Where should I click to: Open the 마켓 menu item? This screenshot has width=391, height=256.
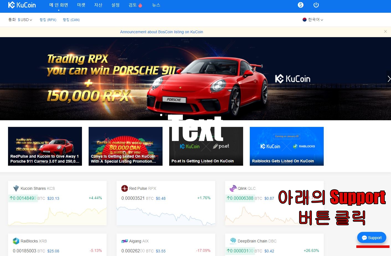[81, 5]
